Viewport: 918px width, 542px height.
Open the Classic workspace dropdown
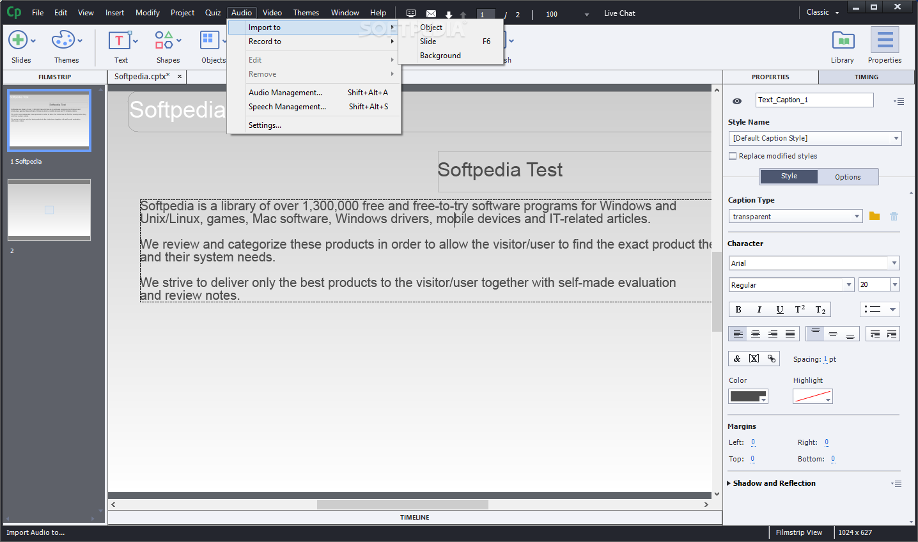point(822,12)
